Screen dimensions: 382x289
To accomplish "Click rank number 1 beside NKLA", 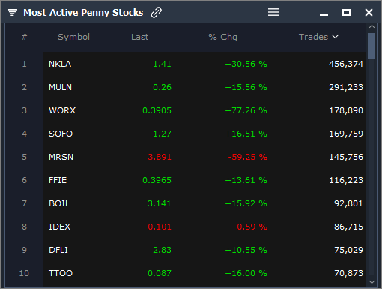I will pyautogui.click(x=24, y=64).
